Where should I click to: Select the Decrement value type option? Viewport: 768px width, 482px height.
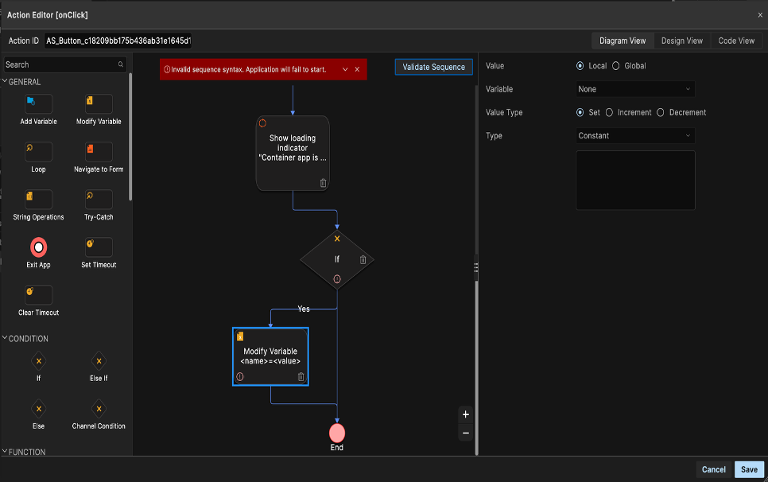tap(661, 113)
